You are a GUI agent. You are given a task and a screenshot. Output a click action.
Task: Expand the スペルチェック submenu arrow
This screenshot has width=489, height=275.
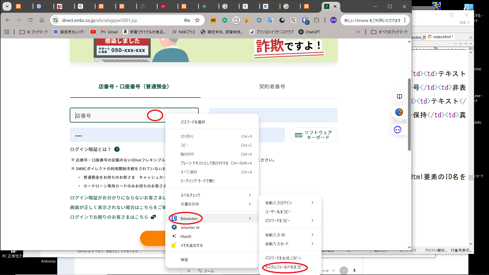(250, 195)
